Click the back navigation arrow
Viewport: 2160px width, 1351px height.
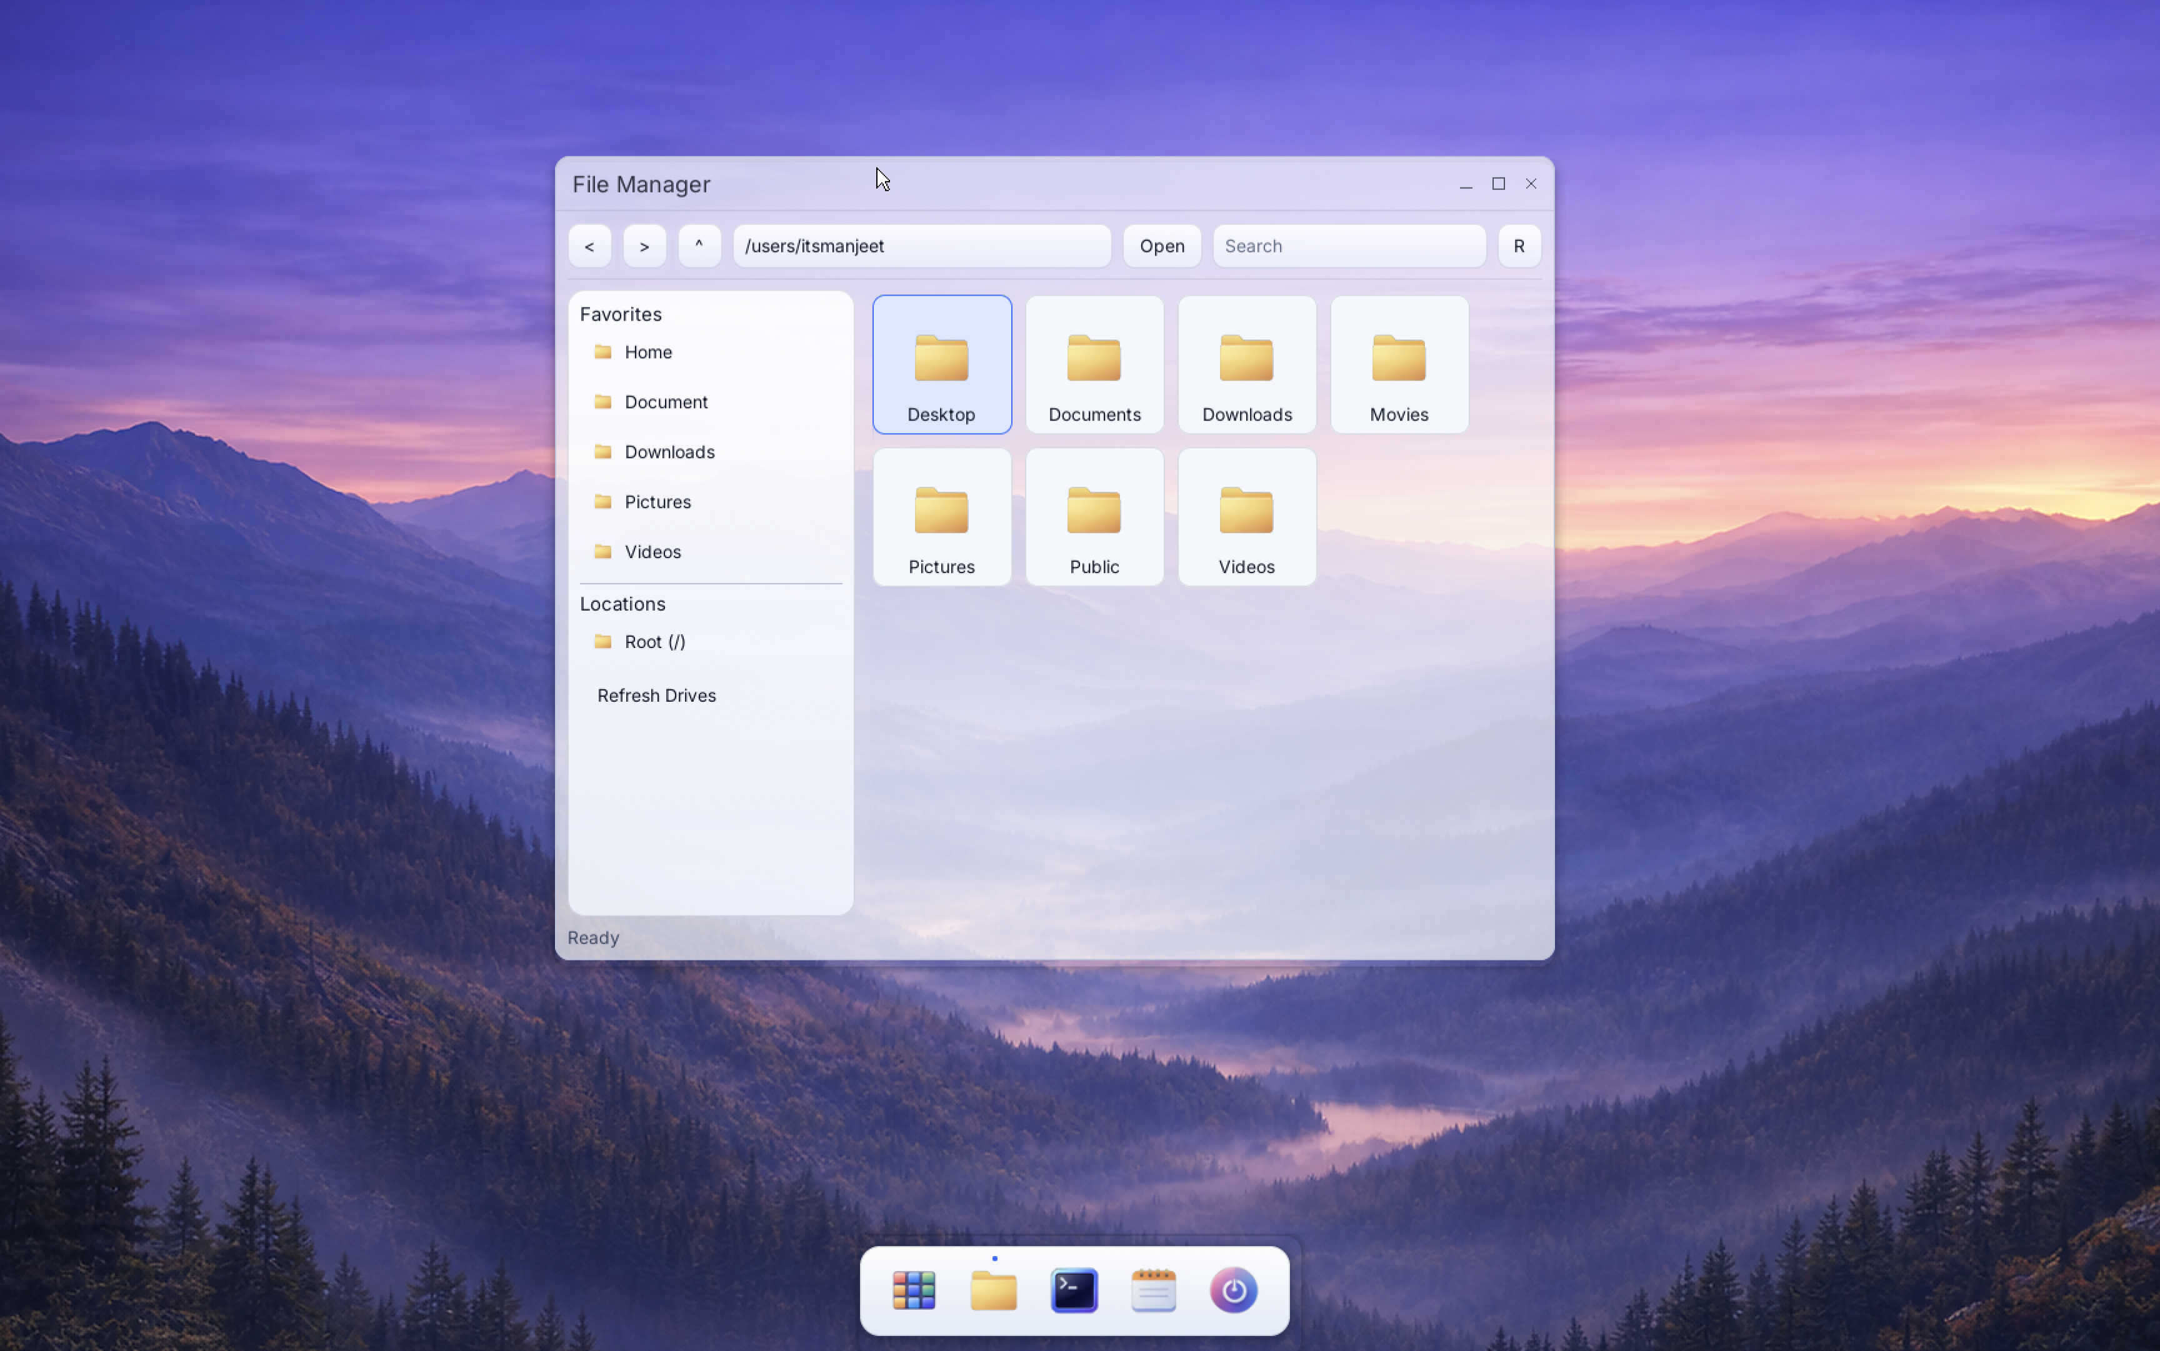tap(589, 246)
